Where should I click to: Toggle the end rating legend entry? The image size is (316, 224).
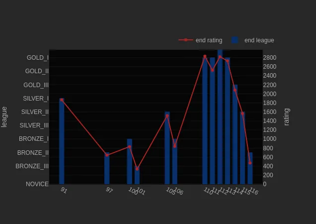200,40
